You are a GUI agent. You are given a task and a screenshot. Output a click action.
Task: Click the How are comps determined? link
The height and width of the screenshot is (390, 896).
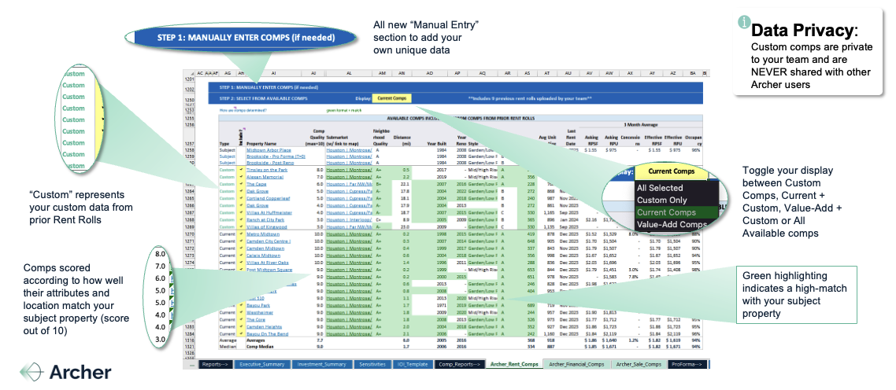coord(243,109)
